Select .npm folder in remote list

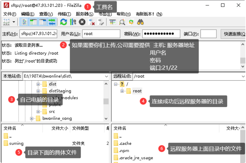point(124,151)
